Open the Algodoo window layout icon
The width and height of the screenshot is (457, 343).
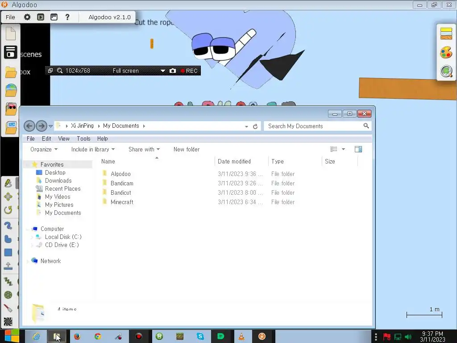coord(54,17)
